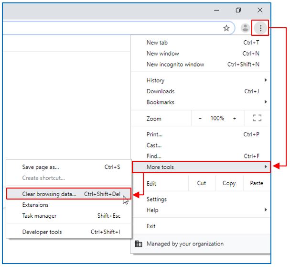Increase zoom with plus button

pos(235,118)
